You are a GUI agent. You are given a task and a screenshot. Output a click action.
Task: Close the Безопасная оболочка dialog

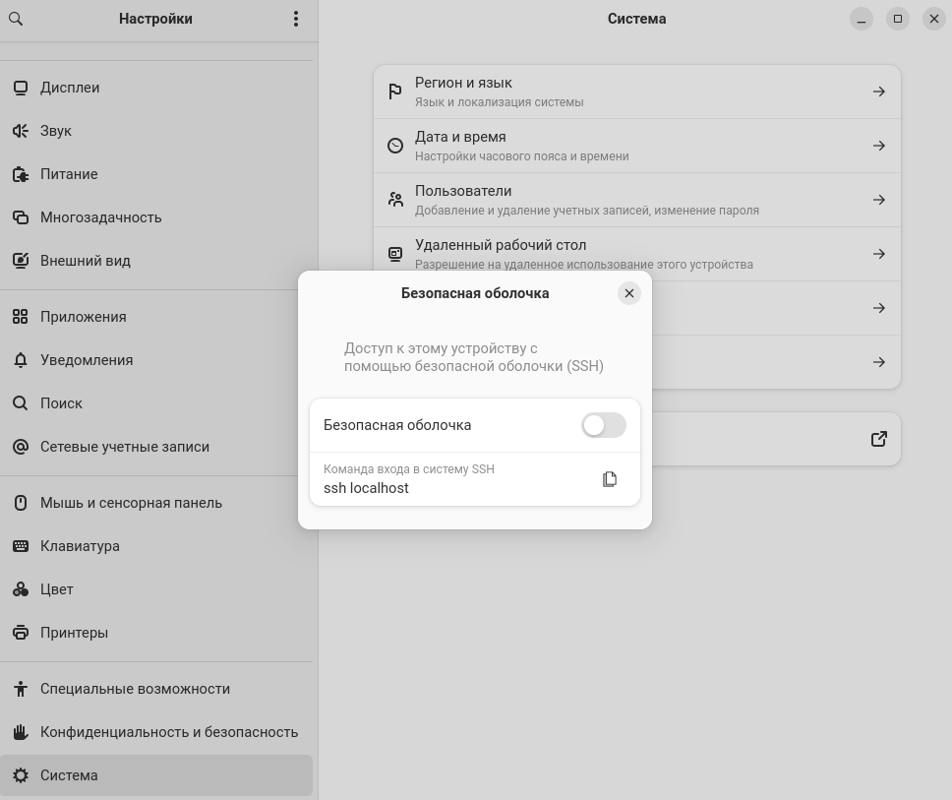pyautogui.click(x=629, y=293)
